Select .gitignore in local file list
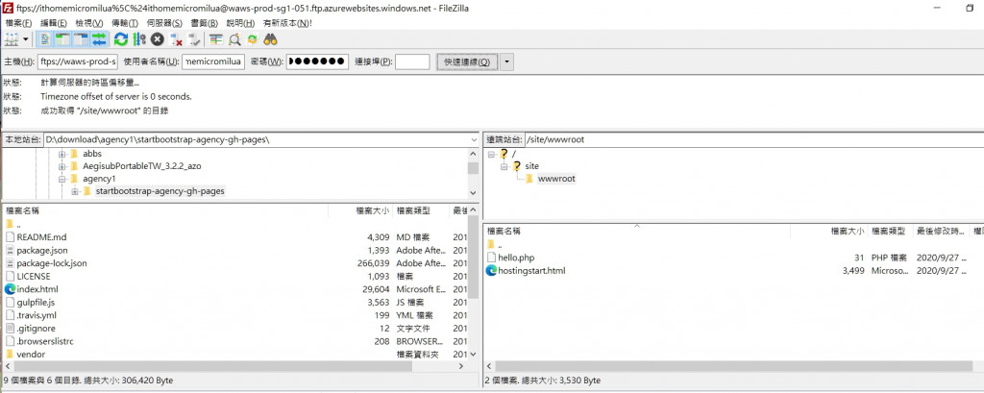Image resolution: width=984 pixels, height=393 pixels. coord(36,329)
